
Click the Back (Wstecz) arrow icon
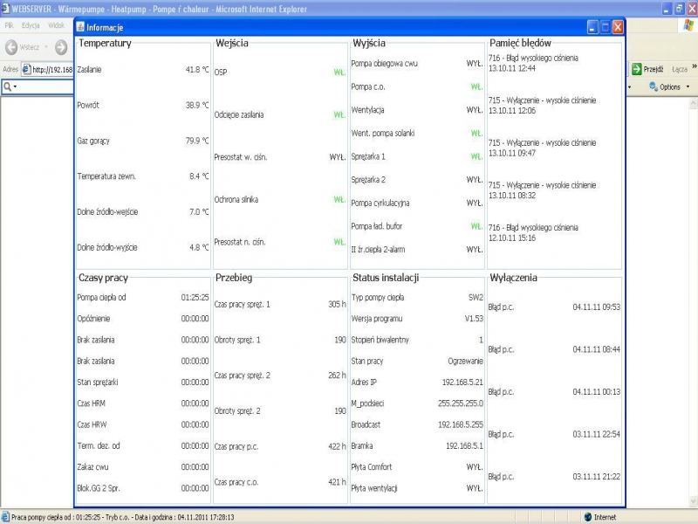tap(11, 47)
